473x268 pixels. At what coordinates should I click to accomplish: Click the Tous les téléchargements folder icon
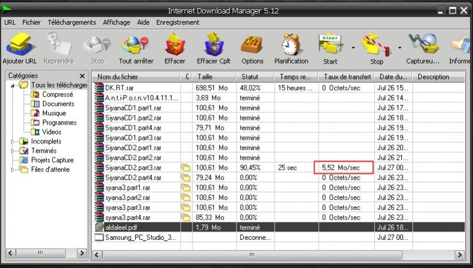[24, 85]
